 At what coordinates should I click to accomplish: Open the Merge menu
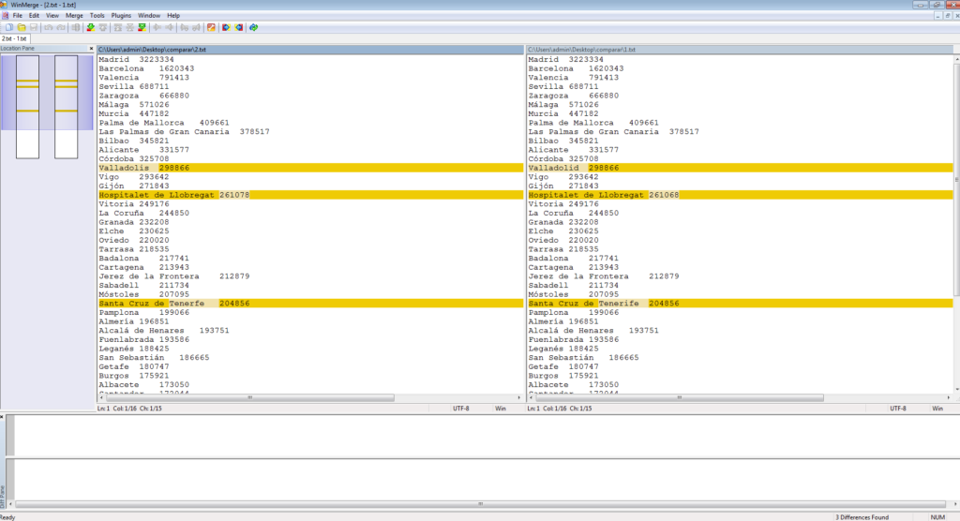tap(74, 15)
